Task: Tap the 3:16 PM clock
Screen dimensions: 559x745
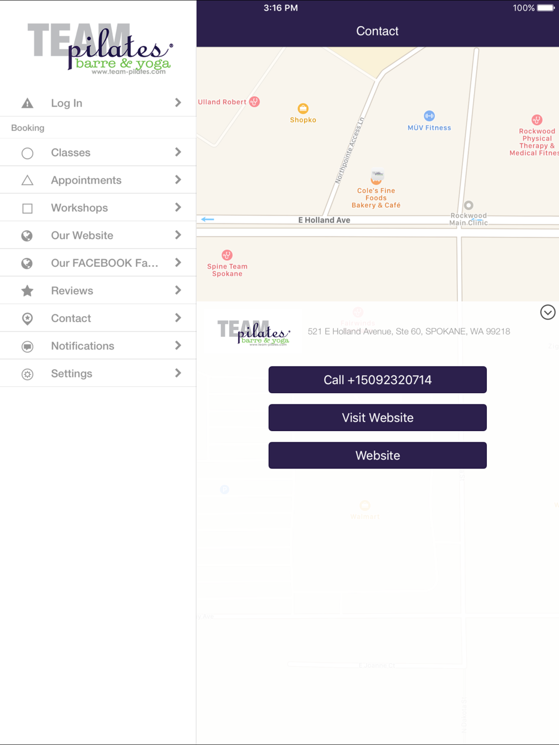Action: 281,8
